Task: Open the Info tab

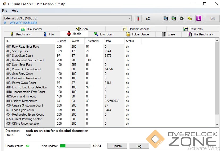Action: click(48, 34)
